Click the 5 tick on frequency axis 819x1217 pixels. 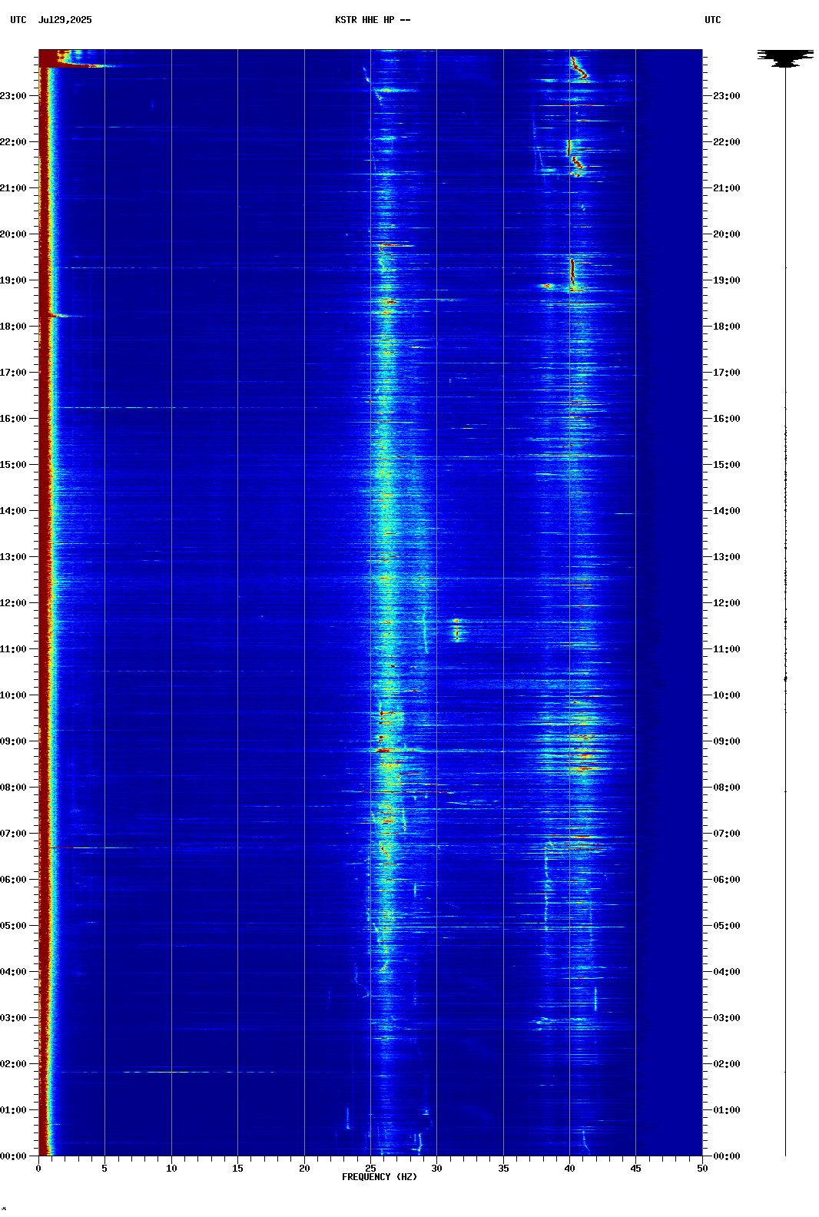pos(104,1169)
